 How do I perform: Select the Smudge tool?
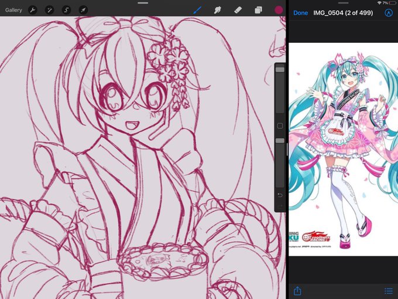coord(218,10)
